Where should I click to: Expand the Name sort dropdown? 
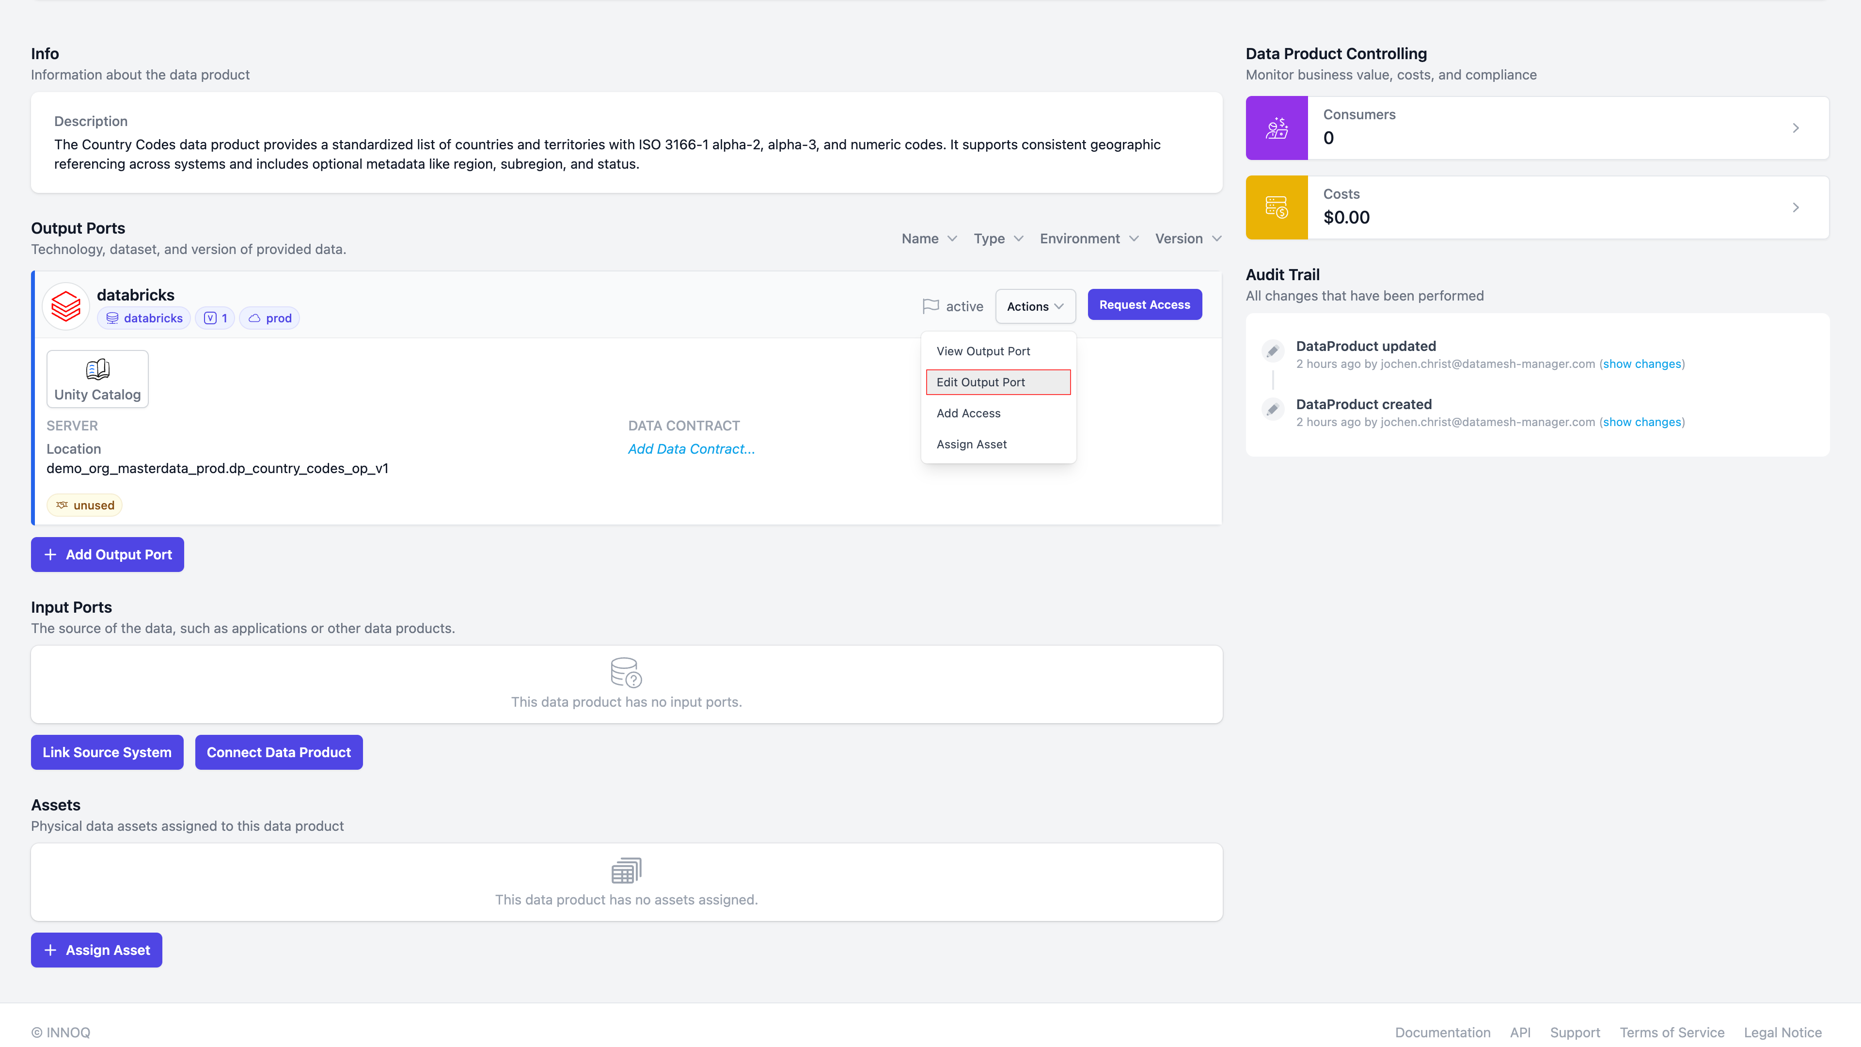(929, 238)
